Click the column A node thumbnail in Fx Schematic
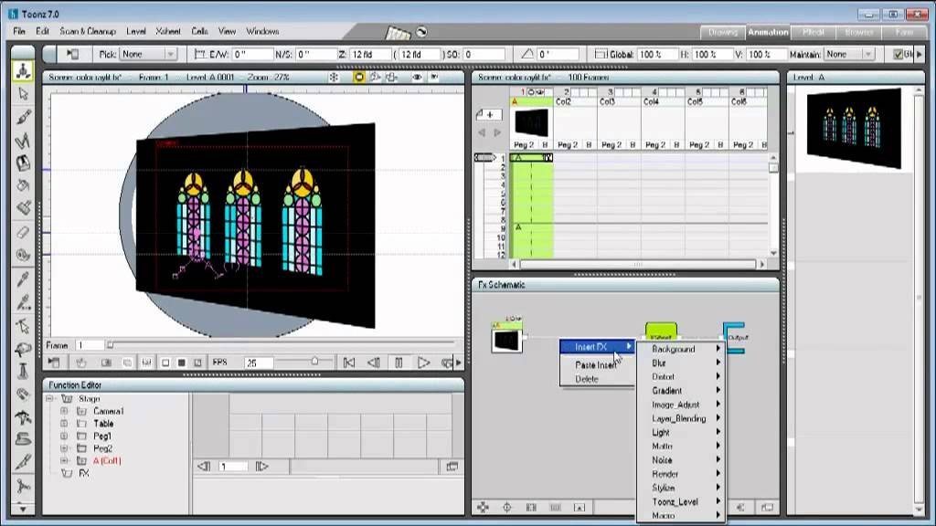936x526 pixels. pos(506,341)
